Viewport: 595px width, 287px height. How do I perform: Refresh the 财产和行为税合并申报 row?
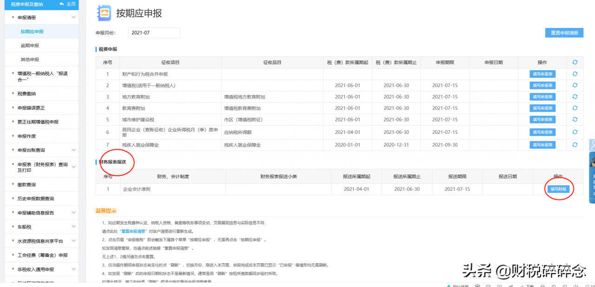point(575,73)
